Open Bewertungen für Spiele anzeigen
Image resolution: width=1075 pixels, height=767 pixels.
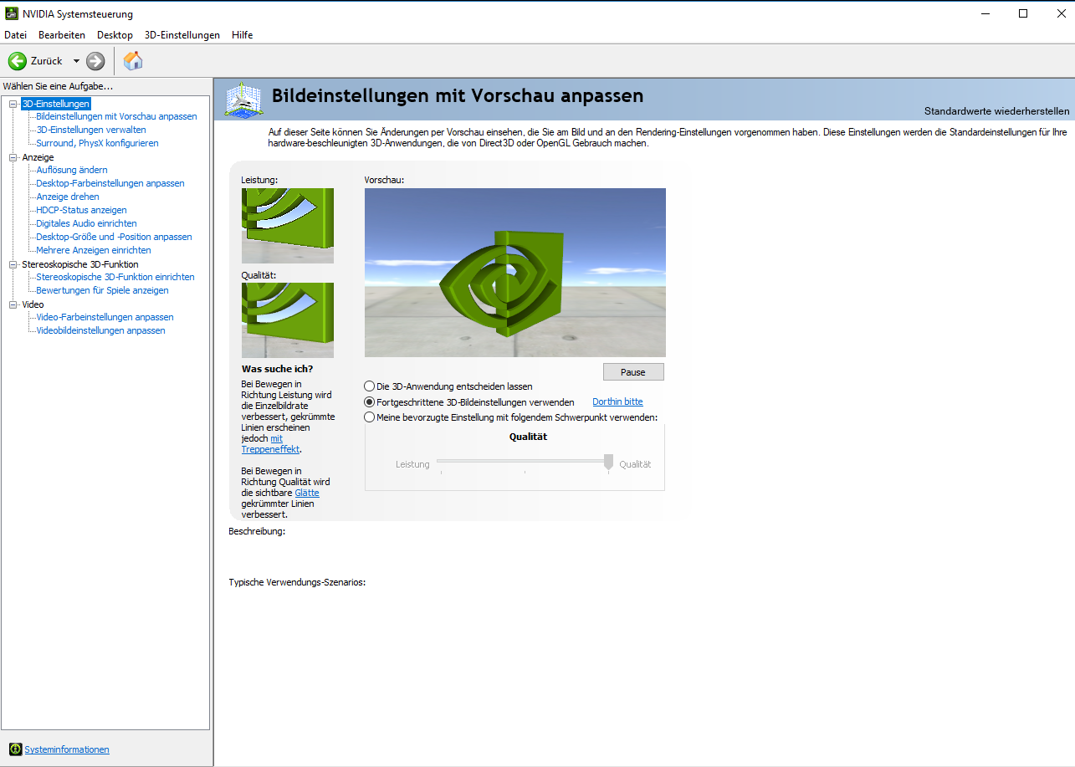102,290
